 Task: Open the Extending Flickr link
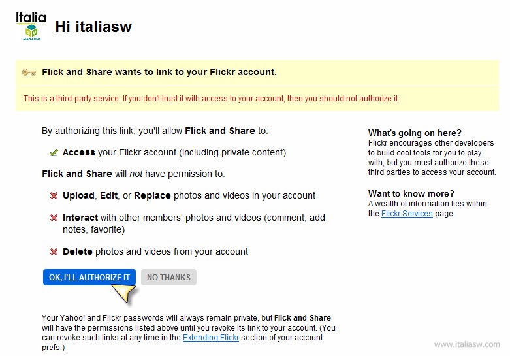(211, 338)
